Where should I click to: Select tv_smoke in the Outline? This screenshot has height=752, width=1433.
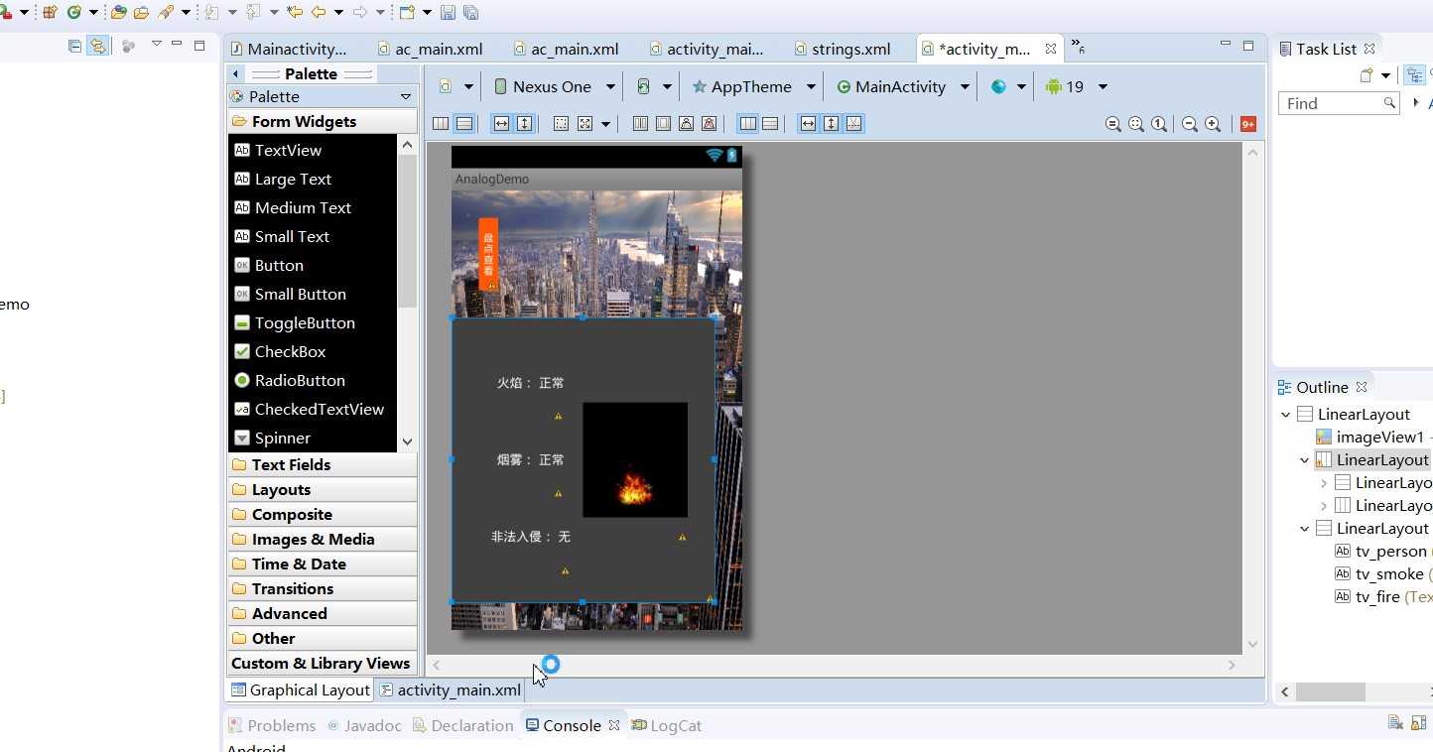click(x=1389, y=573)
